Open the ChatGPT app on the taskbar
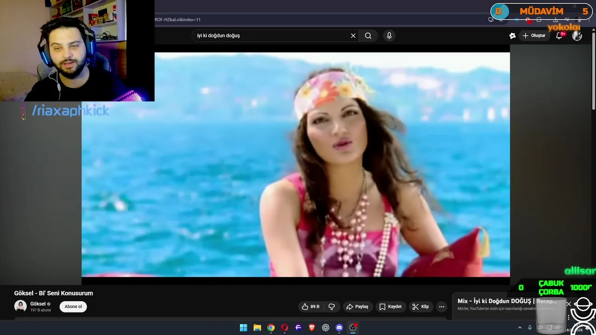 (x=325, y=328)
